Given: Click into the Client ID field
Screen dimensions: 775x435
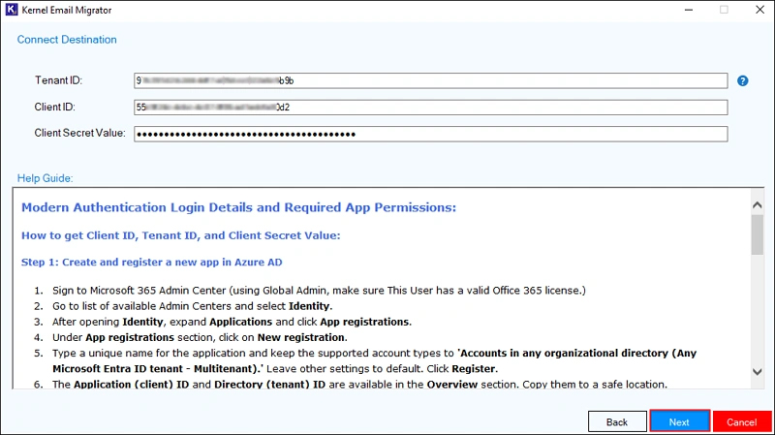Looking at the screenshot, I should [430, 108].
